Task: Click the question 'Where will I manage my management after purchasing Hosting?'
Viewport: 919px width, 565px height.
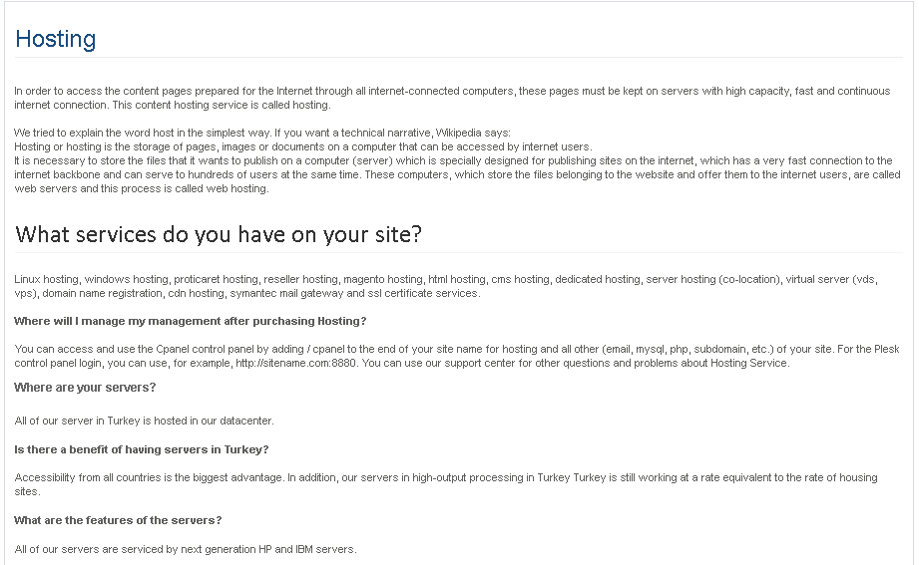Action: [190, 321]
